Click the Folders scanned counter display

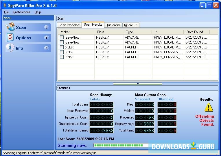(145, 111)
